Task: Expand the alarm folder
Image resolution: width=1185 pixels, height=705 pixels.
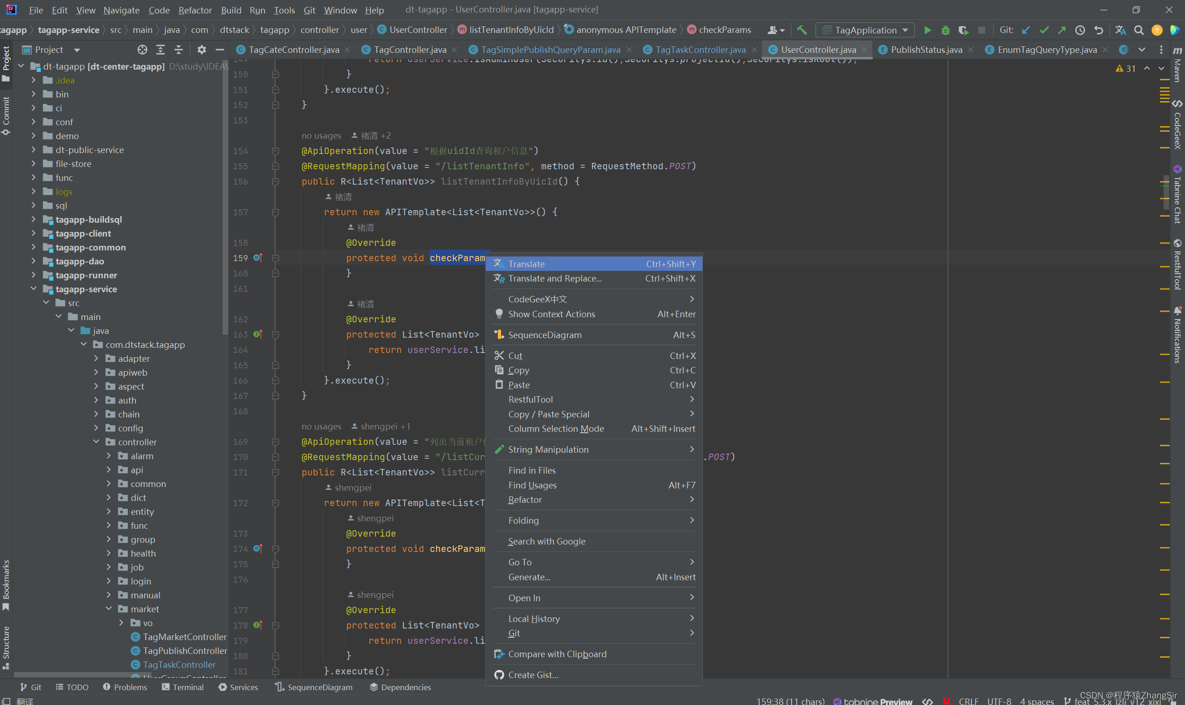Action: (x=108, y=455)
